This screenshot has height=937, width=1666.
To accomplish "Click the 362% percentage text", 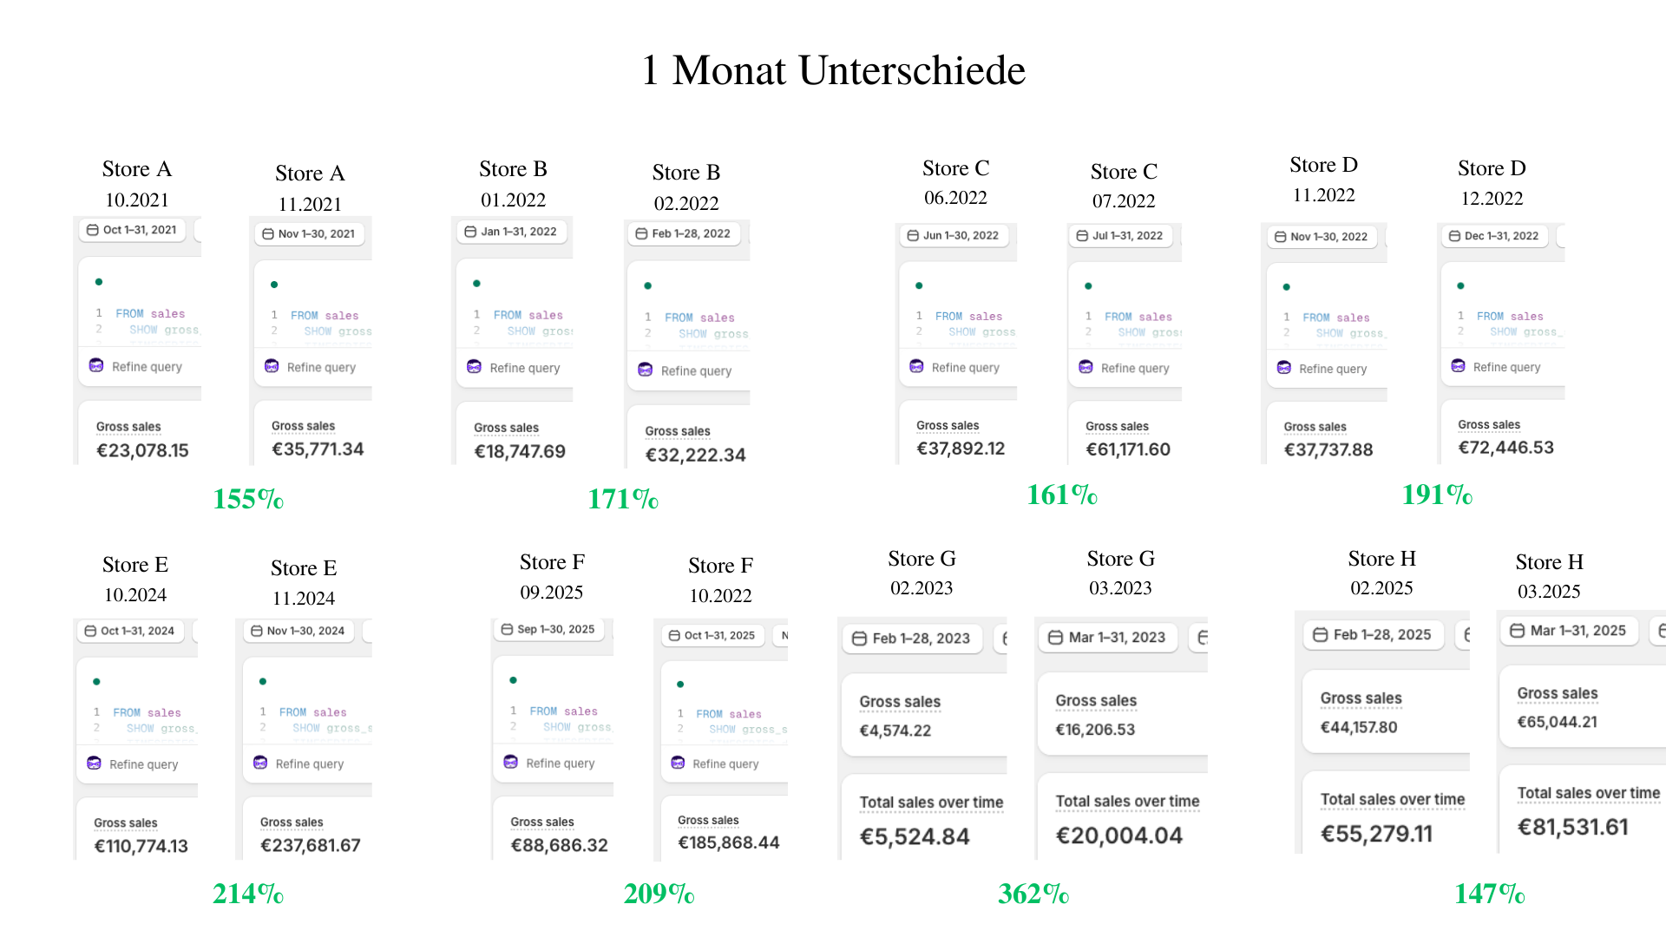I will 1033,894.
